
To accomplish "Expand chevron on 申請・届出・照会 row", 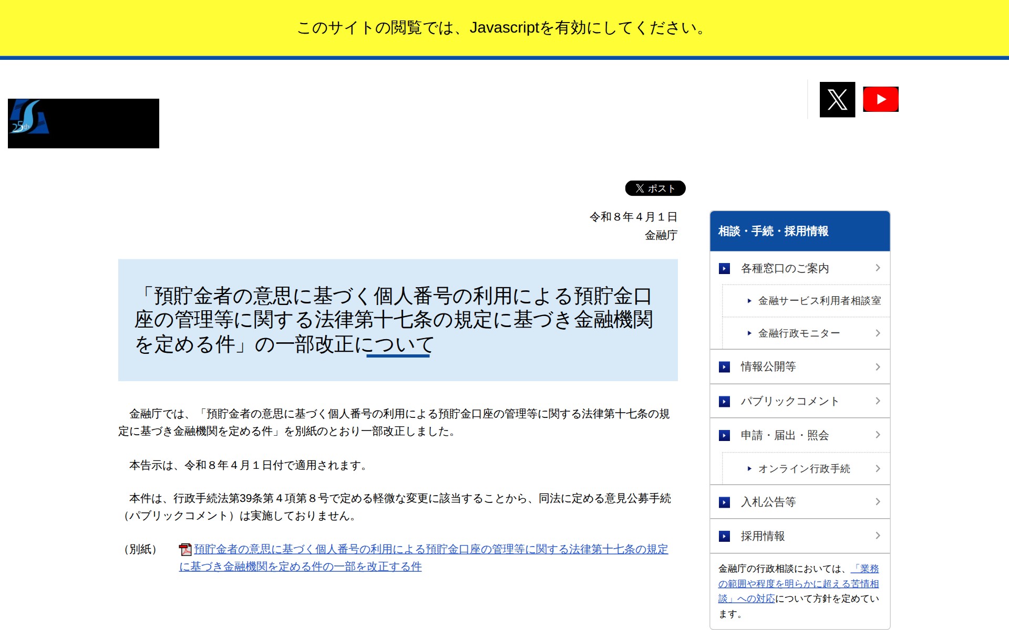I will (x=878, y=435).
